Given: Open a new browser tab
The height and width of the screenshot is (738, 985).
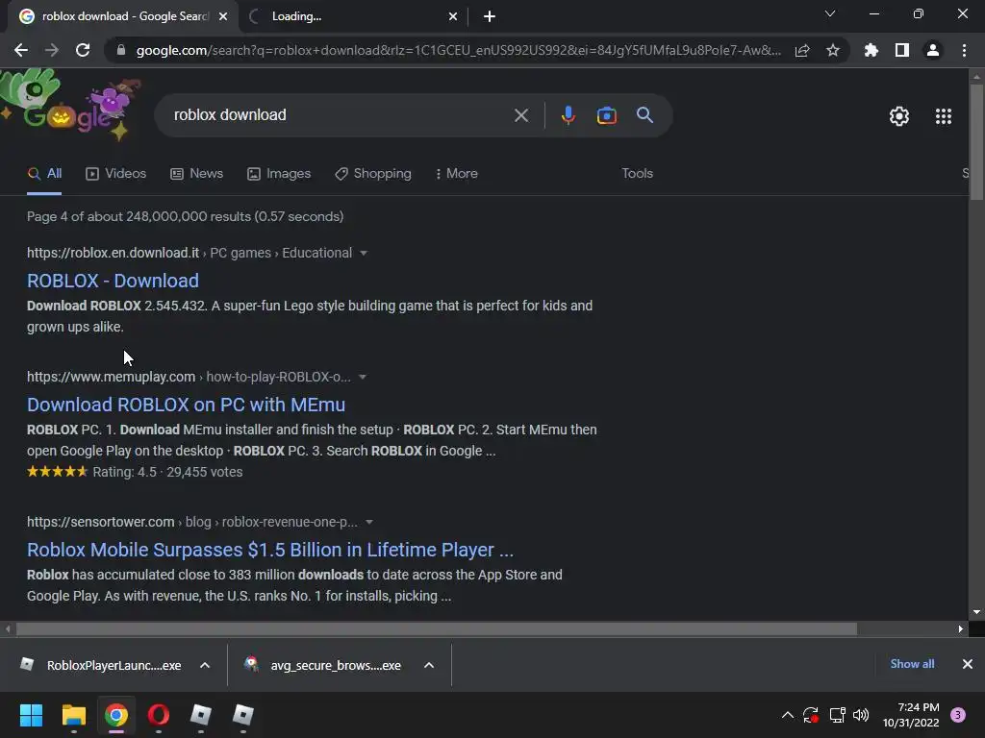Looking at the screenshot, I should tap(490, 17).
